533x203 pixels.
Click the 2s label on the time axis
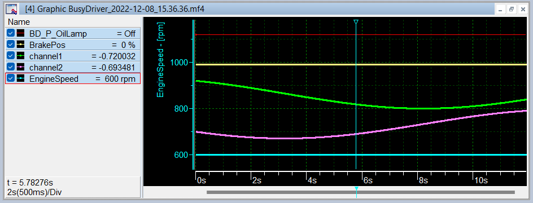tap(257, 180)
